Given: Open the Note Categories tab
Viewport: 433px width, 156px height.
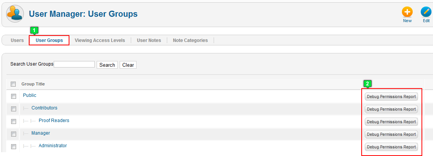Looking at the screenshot, I should click(x=190, y=40).
